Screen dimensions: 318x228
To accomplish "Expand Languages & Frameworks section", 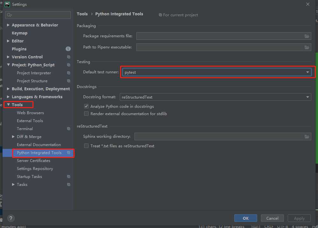I will (8, 97).
